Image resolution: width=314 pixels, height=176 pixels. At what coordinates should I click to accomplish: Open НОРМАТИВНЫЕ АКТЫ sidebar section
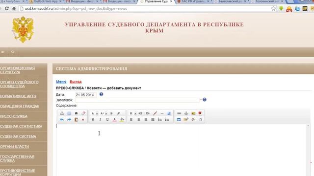click(18, 96)
